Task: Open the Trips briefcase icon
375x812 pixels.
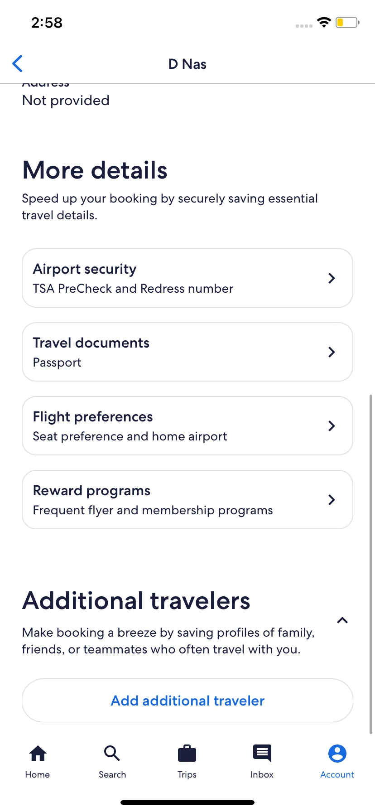Action: [x=187, y=753]
